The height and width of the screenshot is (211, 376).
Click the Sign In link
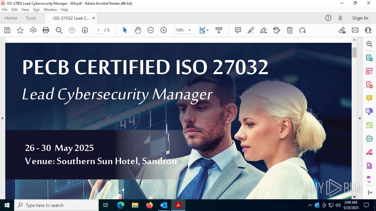coord(360,18)
